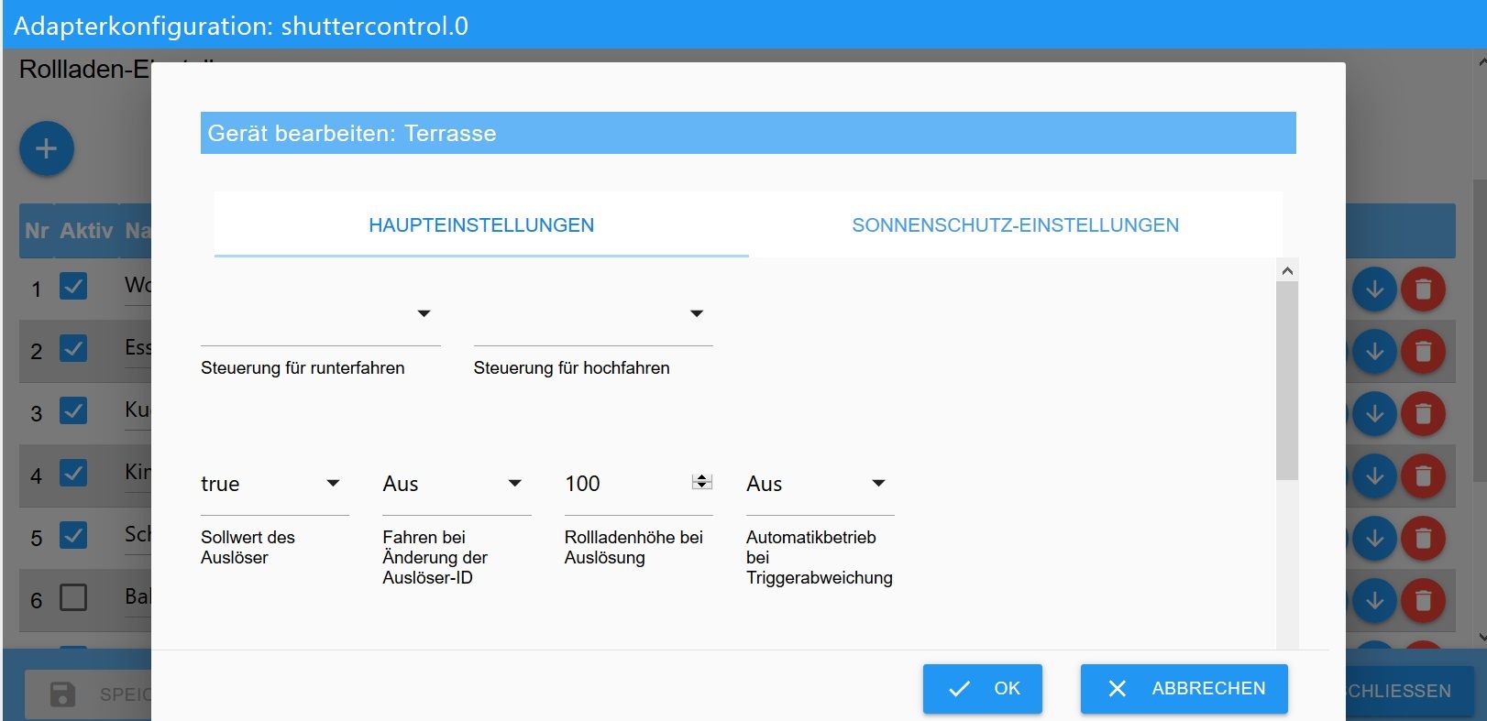Click the Nr column header

point(37,231)
